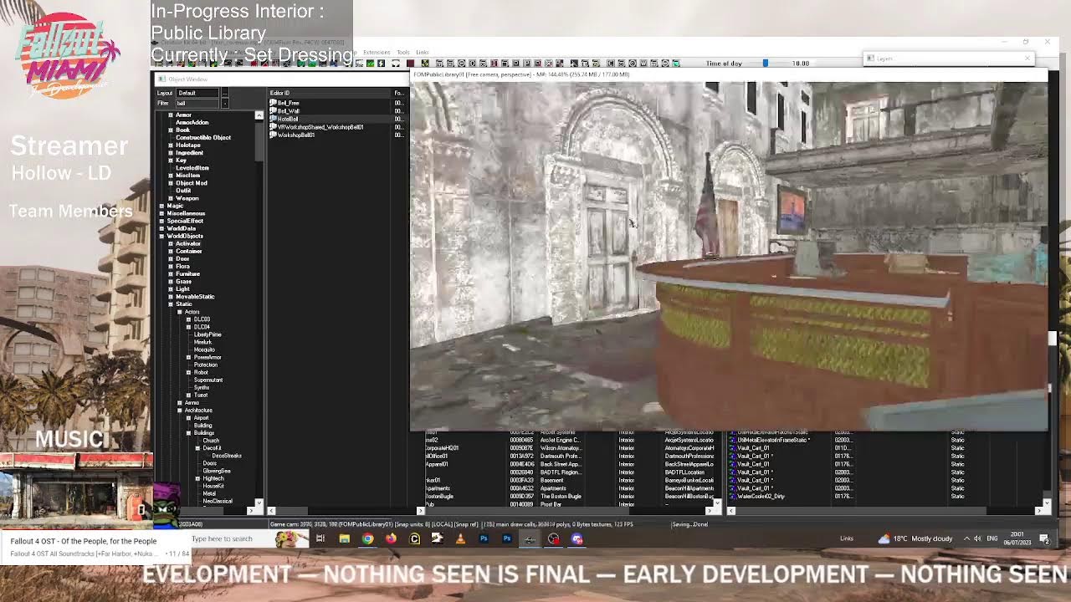Click the Filter field containing bell
This screenshot has width=1071, height=602.
pyautogui.click(x=197, y=103)
